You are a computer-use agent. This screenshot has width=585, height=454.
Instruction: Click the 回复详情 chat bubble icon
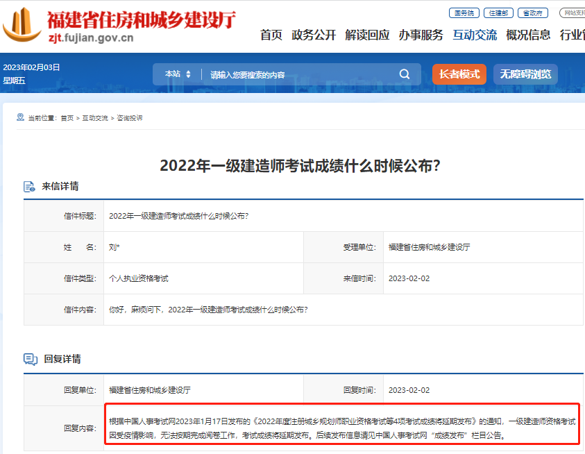[30, 359]
